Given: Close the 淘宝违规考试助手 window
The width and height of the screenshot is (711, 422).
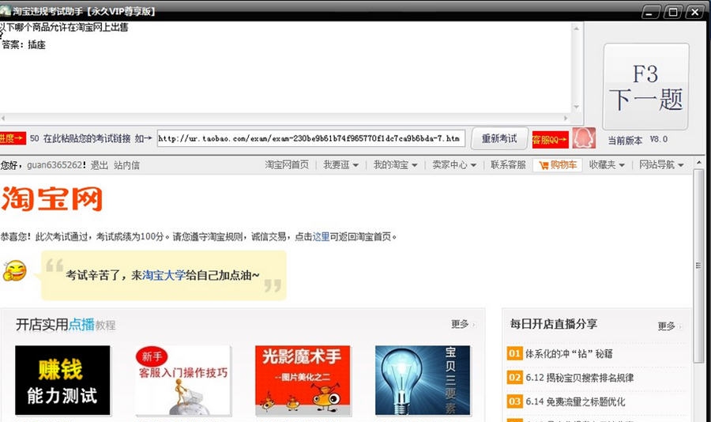Looking at the screenshot, I should coord(694,13).
